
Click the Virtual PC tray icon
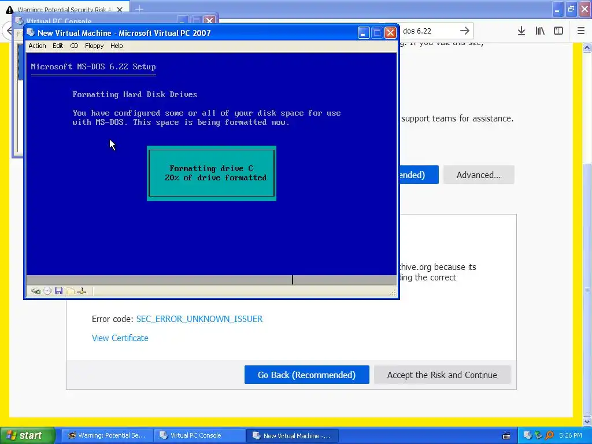[527, 435]
